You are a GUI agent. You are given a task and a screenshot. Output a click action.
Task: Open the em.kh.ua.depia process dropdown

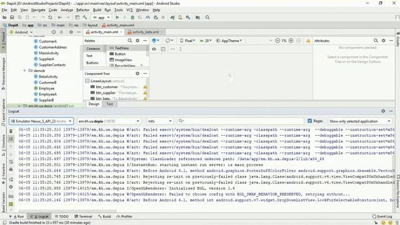pos(109,121)
